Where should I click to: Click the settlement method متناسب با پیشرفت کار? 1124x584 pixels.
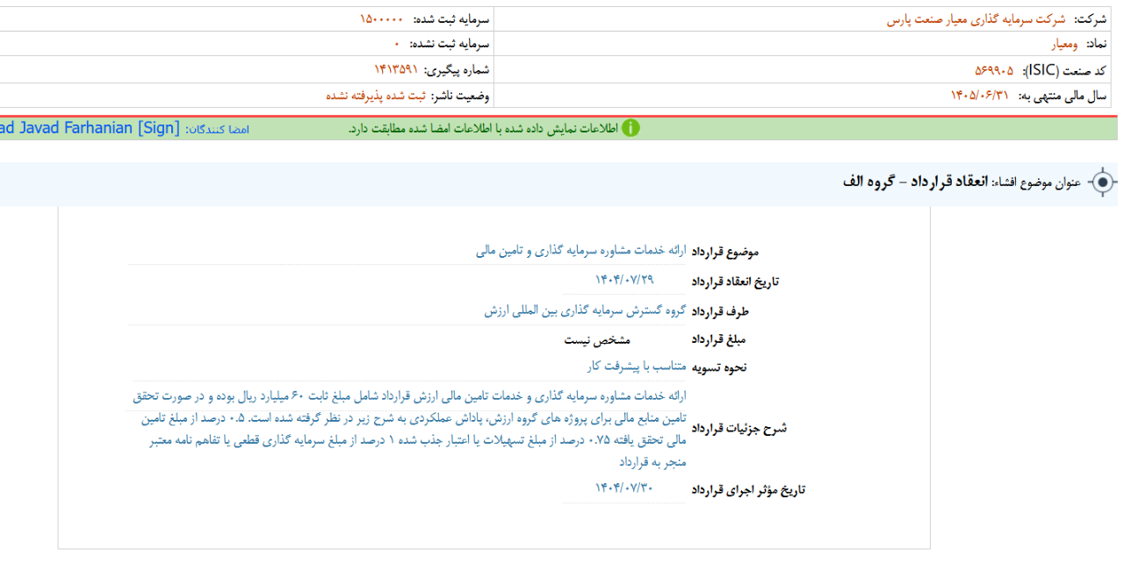click(637, 367)
